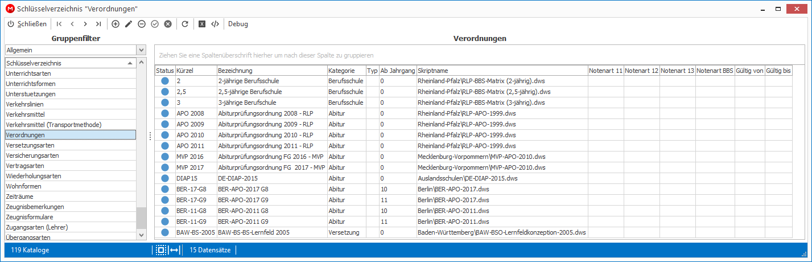Select Wiederholungsarten in the catalog list
Screen dimensions: 812x262
71,176
